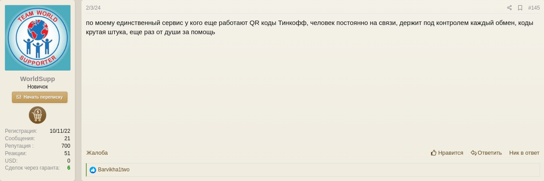544x181 pixels.
Task: Reply to the post via Ответить
Action: (486, 153)
